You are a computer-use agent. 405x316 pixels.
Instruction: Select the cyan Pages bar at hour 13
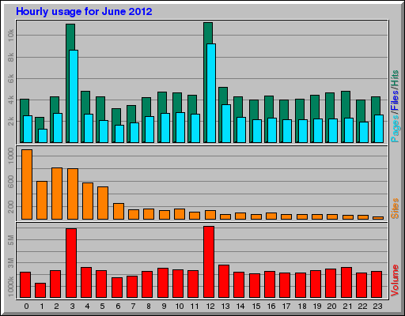click(226, 124)
